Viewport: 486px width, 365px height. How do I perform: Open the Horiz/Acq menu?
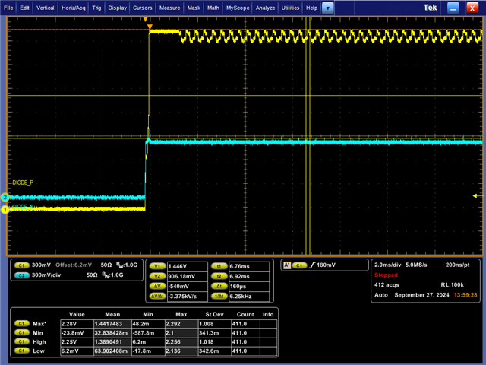coord(74,8)
